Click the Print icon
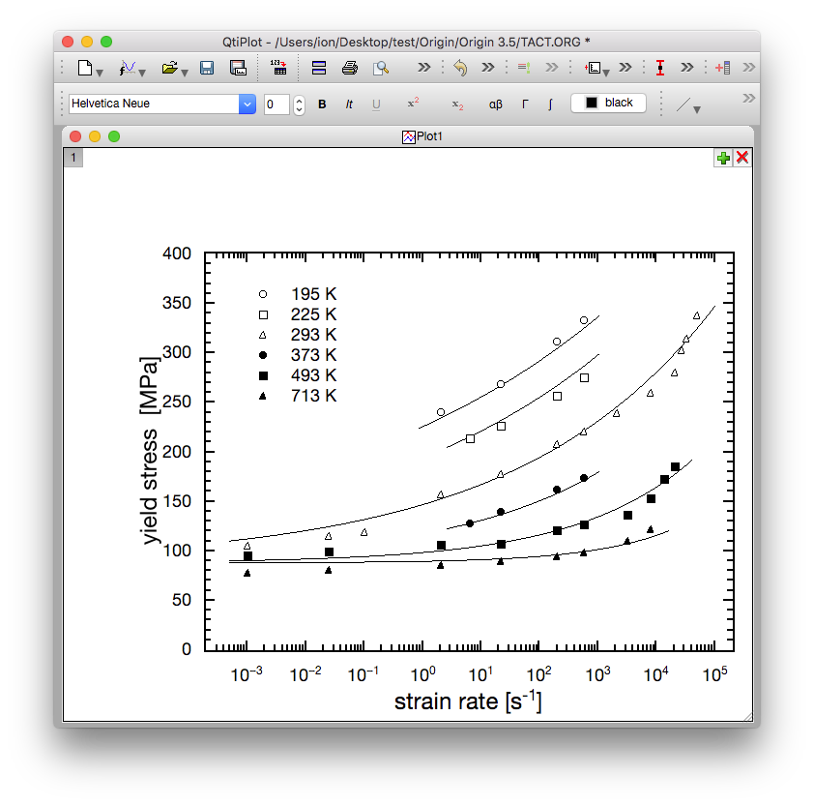This screenshot has width=814, height=805. point(350,68)
